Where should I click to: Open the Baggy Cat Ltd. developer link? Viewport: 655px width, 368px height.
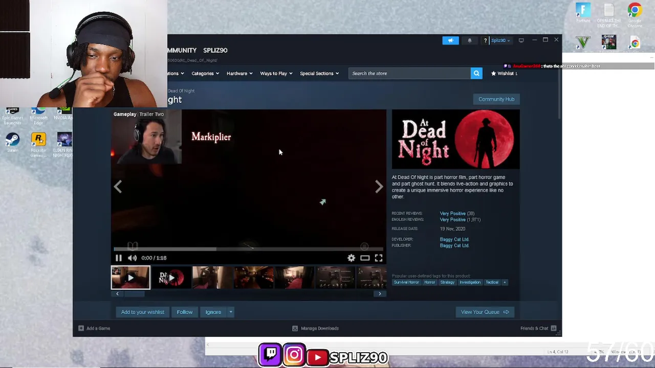(x=454, y=239)
